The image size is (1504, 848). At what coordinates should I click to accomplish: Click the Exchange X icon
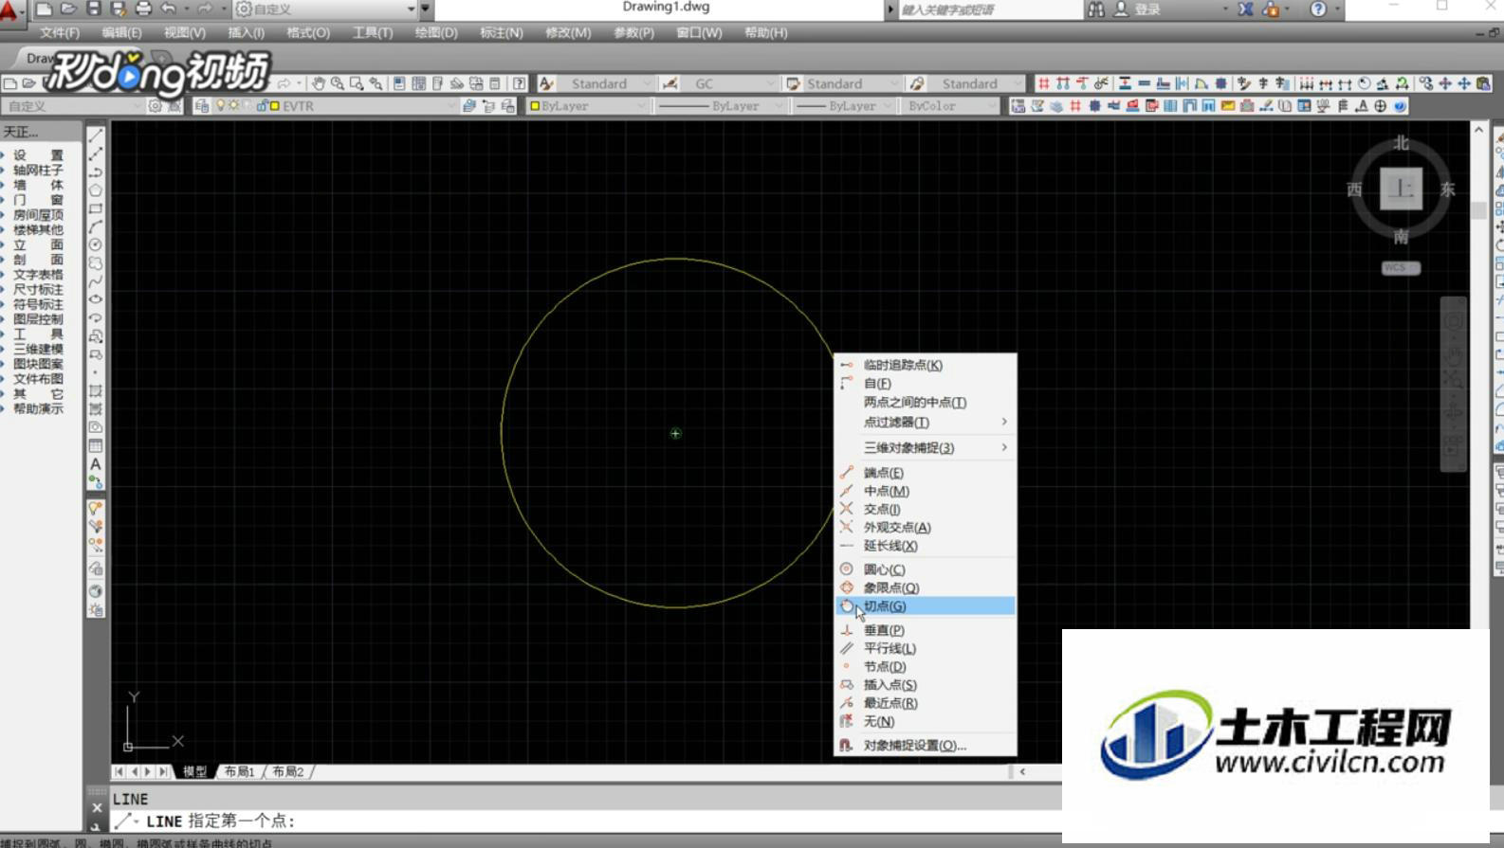1246,9
